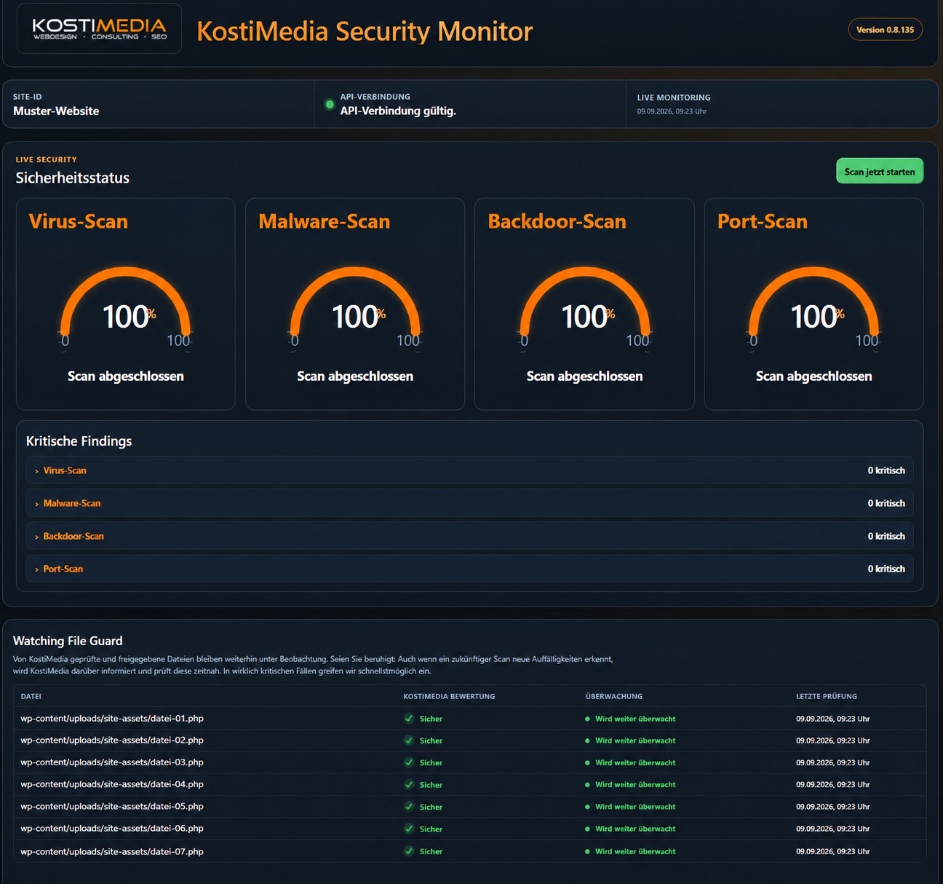
Task: Click the green checkmark icon for datei-06.php
Action: pyautogui.click(x=409, y=829)
